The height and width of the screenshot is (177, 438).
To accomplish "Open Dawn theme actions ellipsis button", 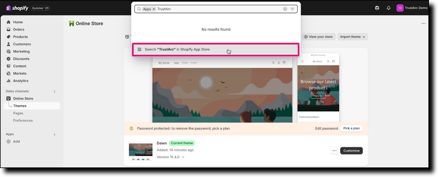I will [x=335, y=151].
